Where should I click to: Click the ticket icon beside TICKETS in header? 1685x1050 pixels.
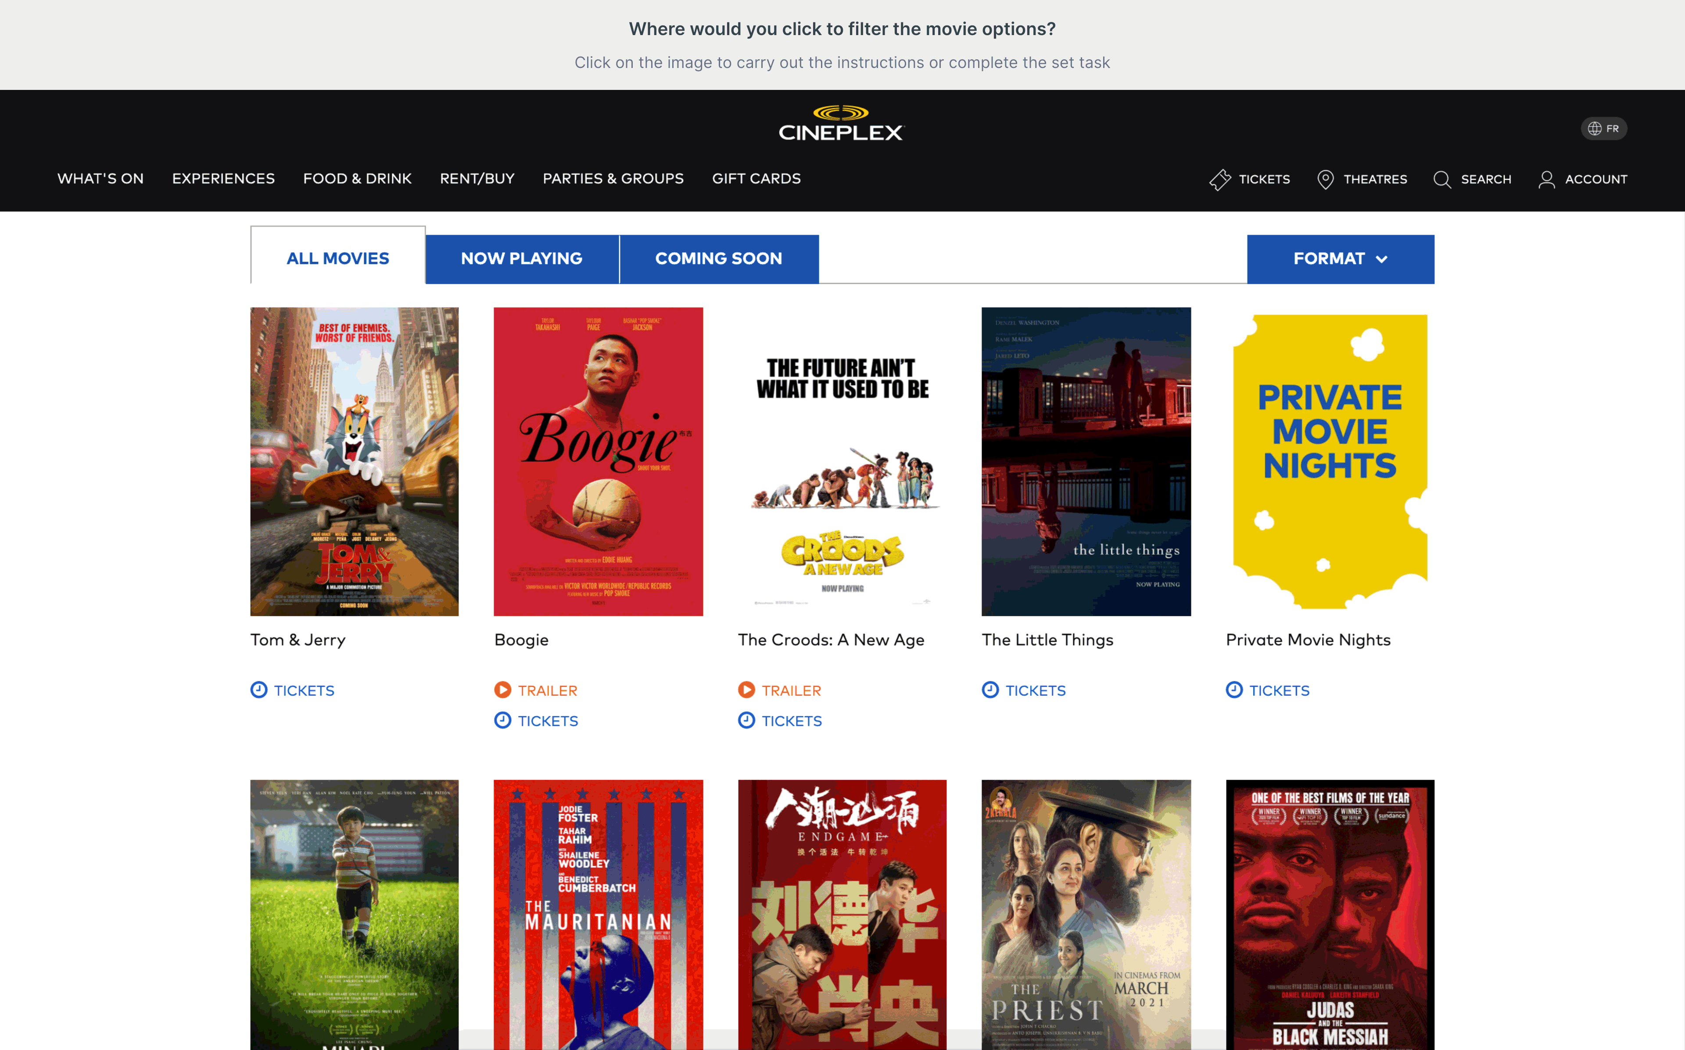tap(1219, 179)
